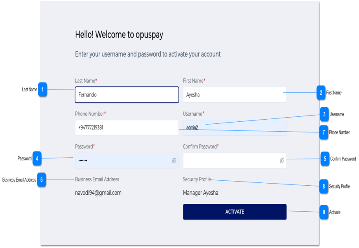Click callout badge 1 for Last Name
This screenshot has height=248, width=359.
point(42,90)
